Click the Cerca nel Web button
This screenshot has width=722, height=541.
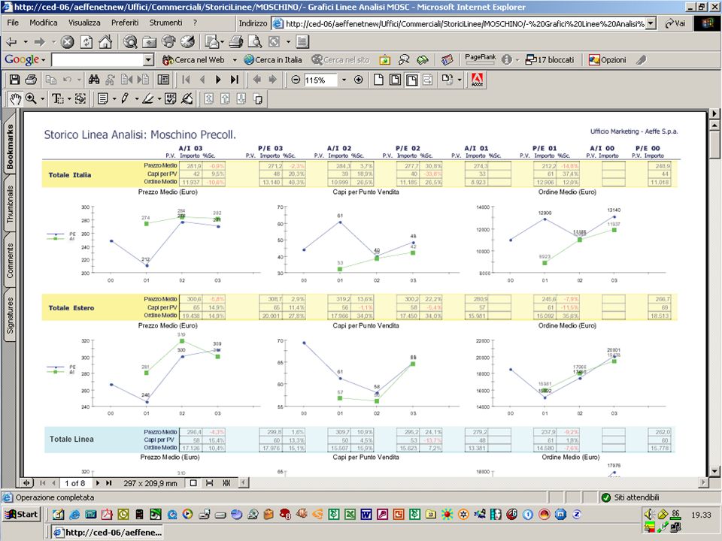tap(193, 60)
